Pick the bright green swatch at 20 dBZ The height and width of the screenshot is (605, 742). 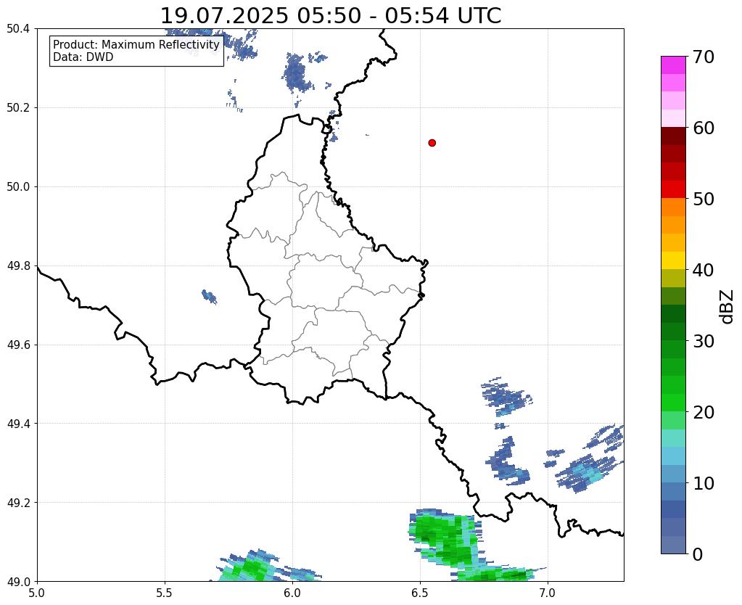673,403
